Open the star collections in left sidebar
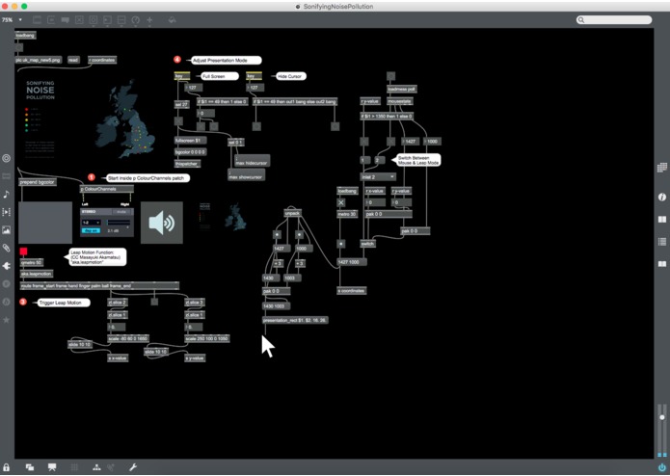This screenshot has width=670, height=476. click(x=7, y=320)
